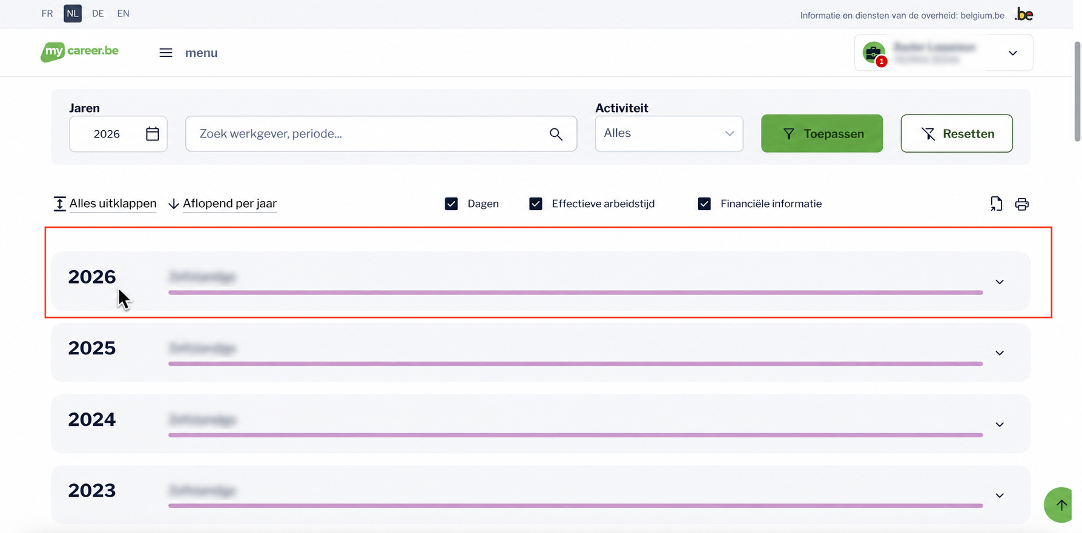Open the menu label

point(201,53)
